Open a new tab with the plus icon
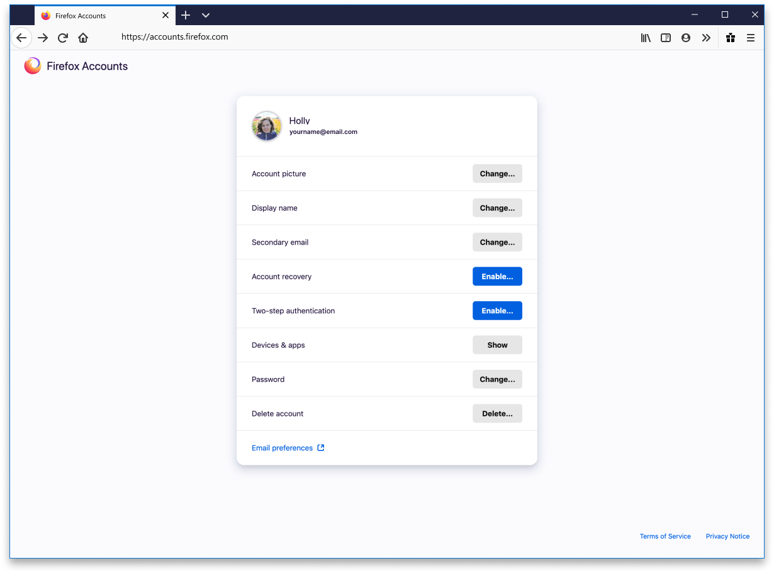The image size is (774, 573). (x=186, y=15)
